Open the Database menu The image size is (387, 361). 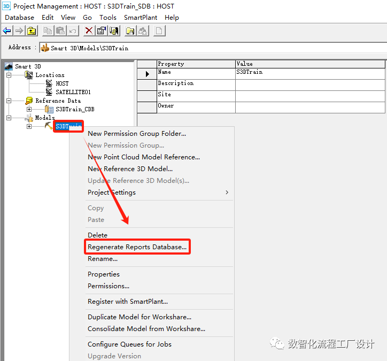19,18
